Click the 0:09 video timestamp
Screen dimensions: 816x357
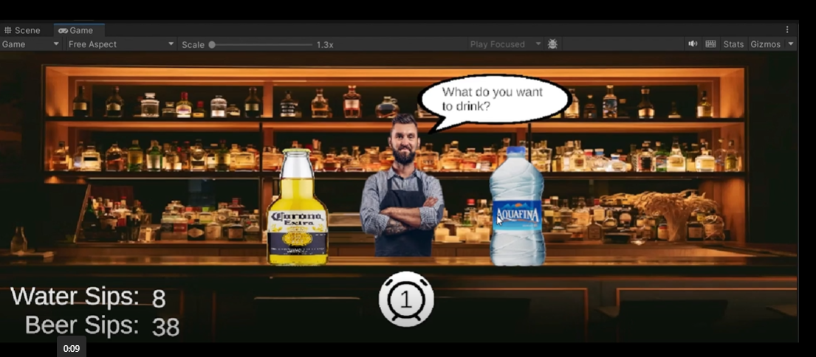coord(72,348)
